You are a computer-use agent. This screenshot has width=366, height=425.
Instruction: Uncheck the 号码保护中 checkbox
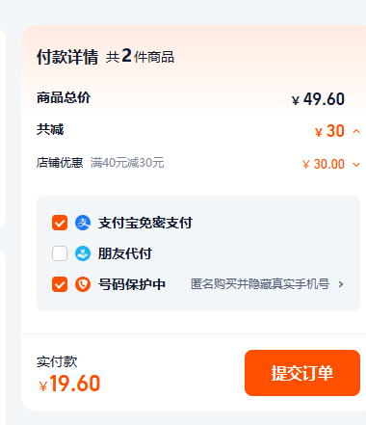pos(60,284)
